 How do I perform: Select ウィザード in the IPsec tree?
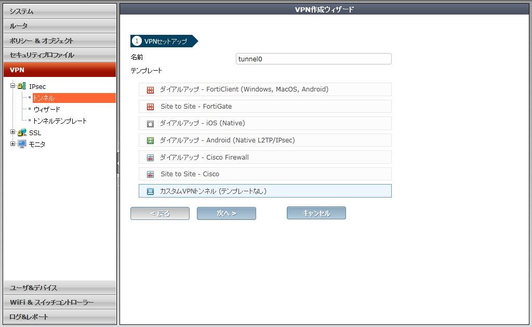point(47,109)
